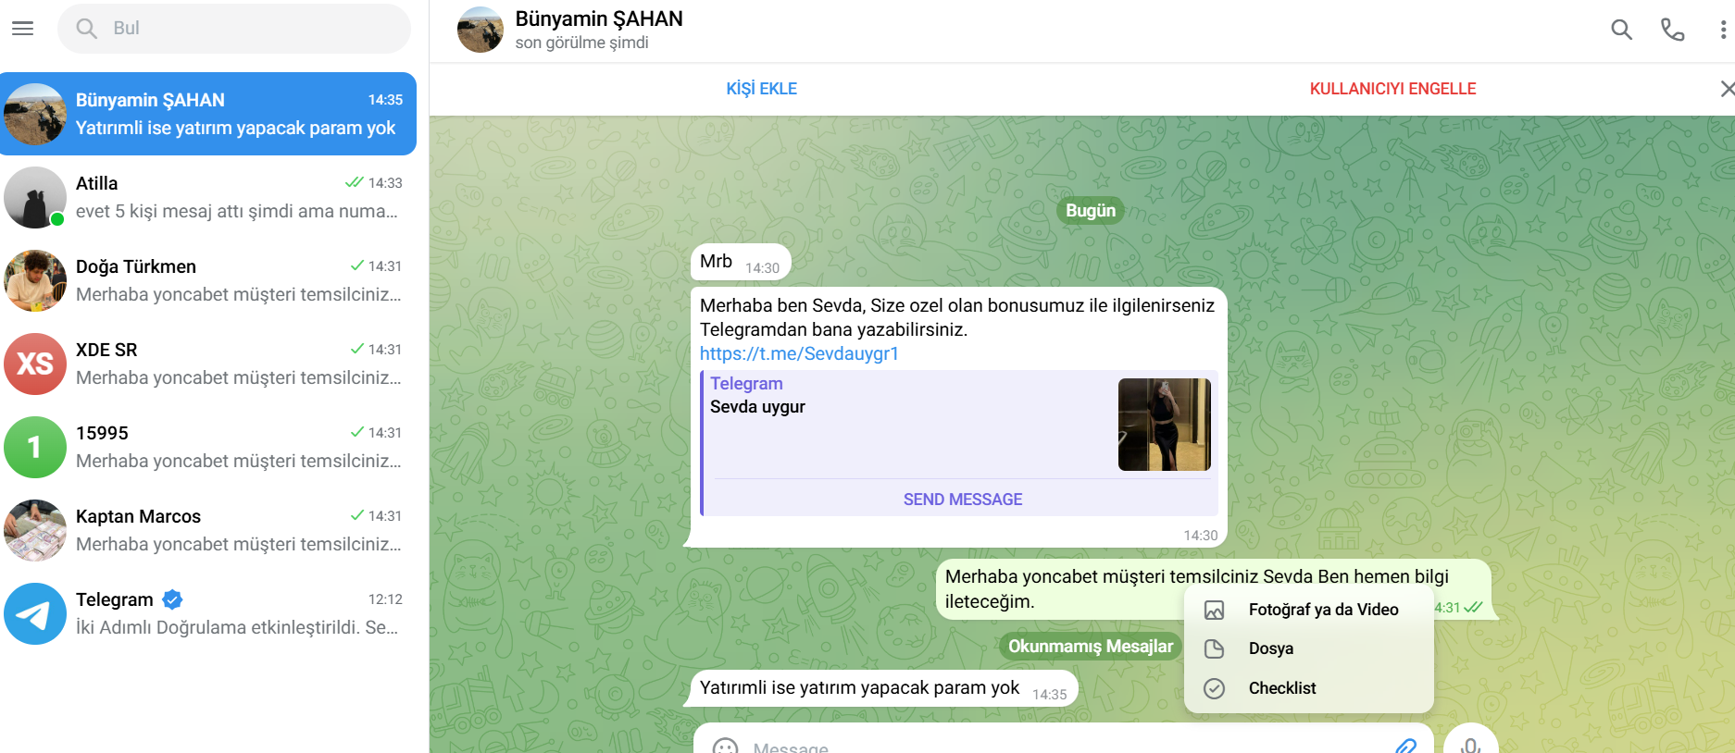Open the hamburger main menu
1735x753 pixels.
coord(22,29)
